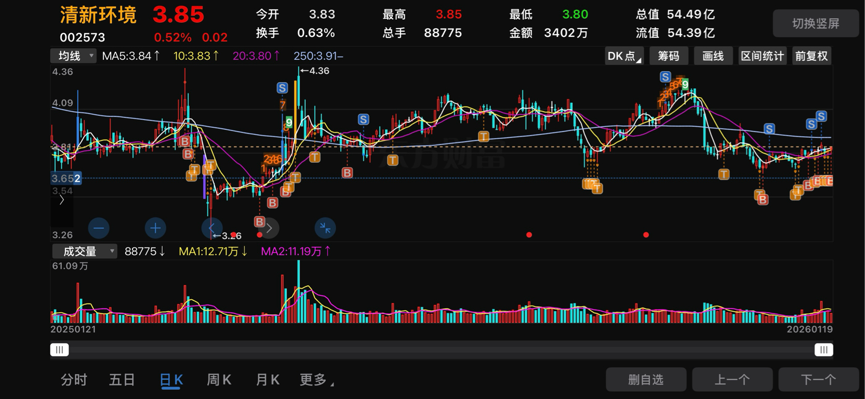Move chart right with forward arrow

coord(269,228)
